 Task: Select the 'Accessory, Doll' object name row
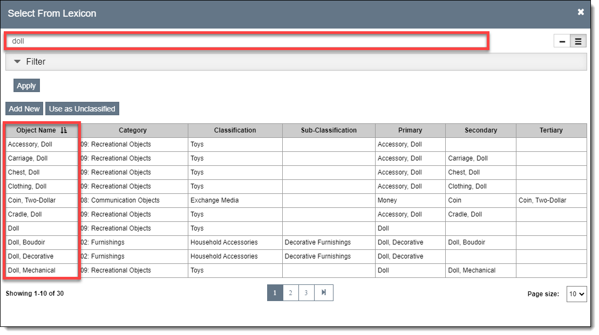[x=30, y=144]
